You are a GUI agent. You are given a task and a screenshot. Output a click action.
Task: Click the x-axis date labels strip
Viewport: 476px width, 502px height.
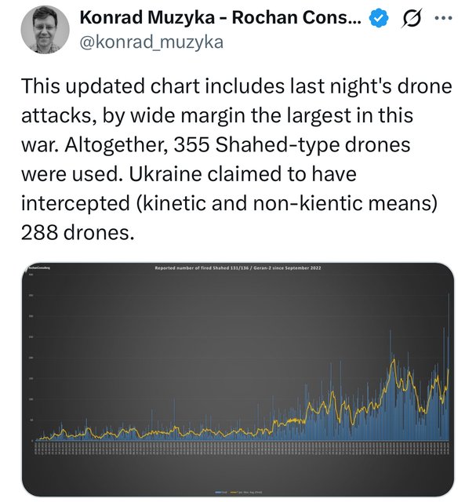242,448
